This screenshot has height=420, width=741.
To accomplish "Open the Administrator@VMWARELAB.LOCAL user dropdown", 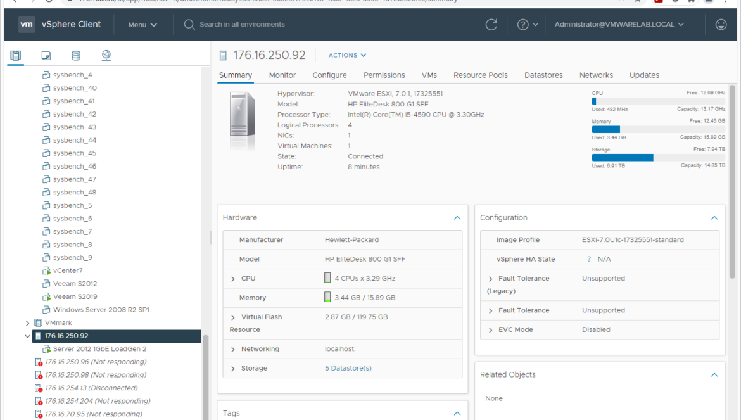I will click(x=619, y=24).
